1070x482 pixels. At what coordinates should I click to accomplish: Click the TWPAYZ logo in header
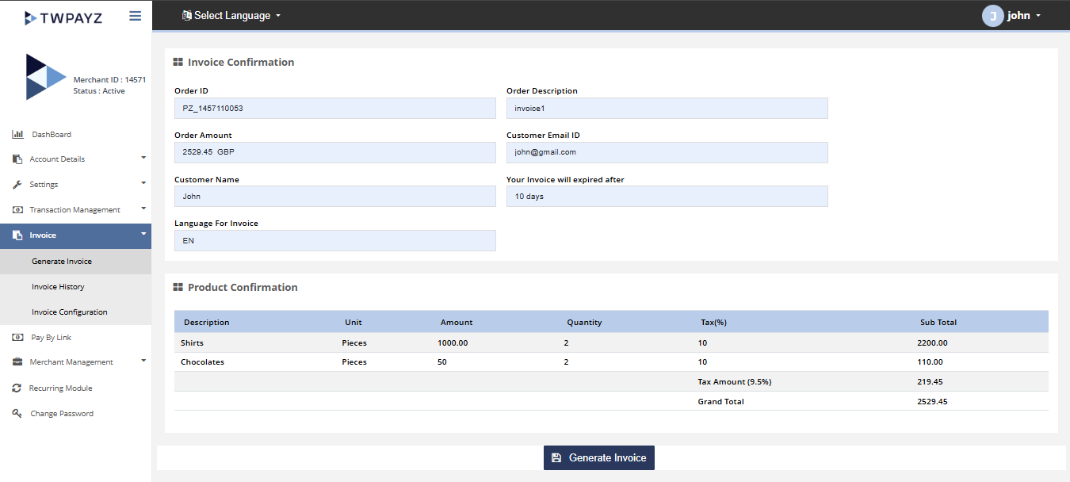point(63,17)
